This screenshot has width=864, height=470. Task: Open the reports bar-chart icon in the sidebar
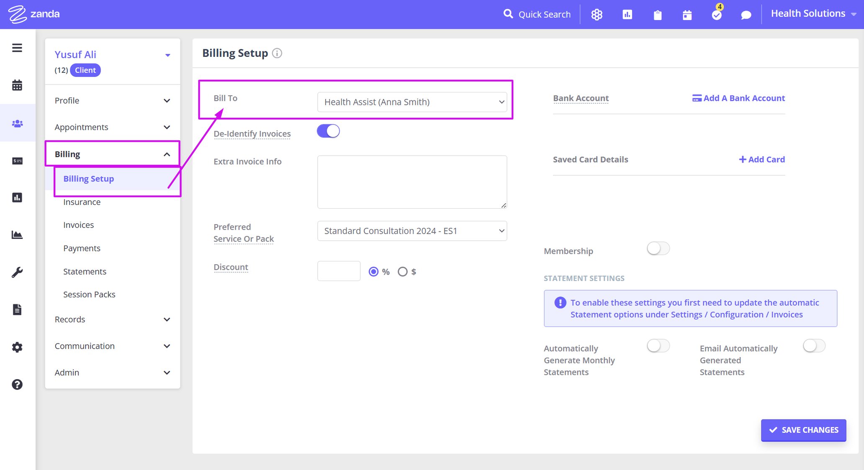(17, 197)
